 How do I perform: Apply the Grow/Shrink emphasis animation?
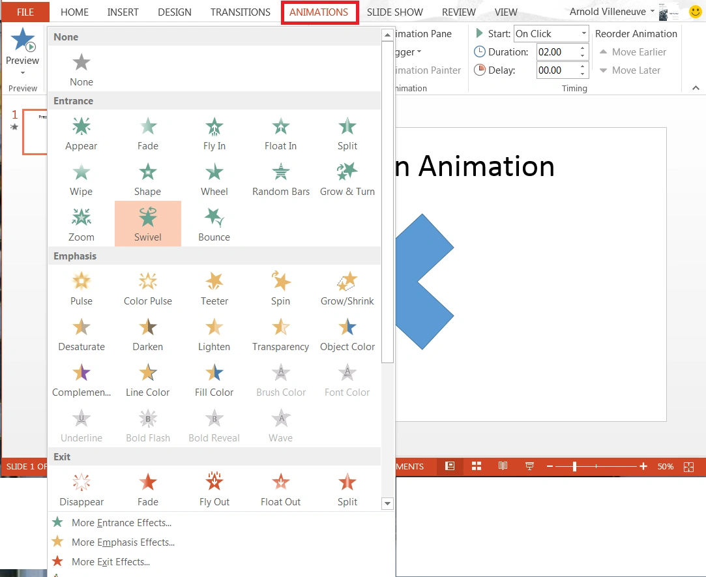(x=347, y=288)
